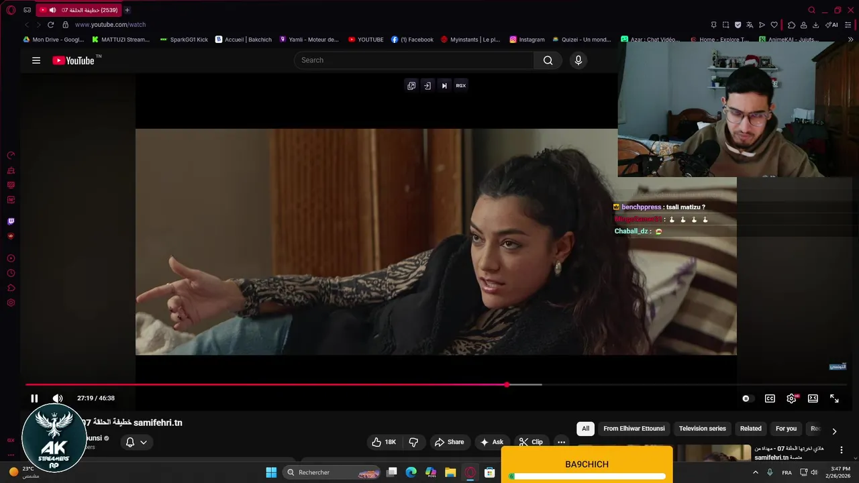Open the Twitch sidebar icon
Viewport: 859px width, 483px height.
[11, 221]
